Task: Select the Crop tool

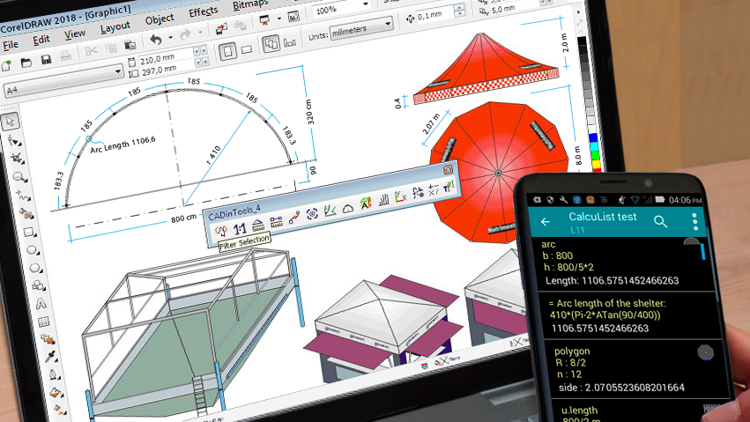Action: (18, 159)
